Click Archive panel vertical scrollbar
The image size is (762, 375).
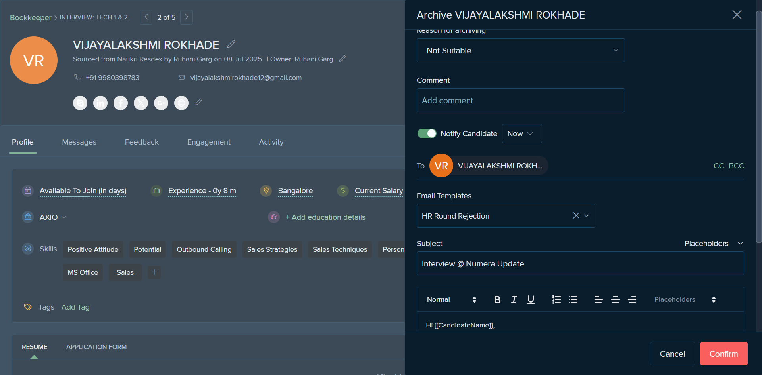point(759,127)
